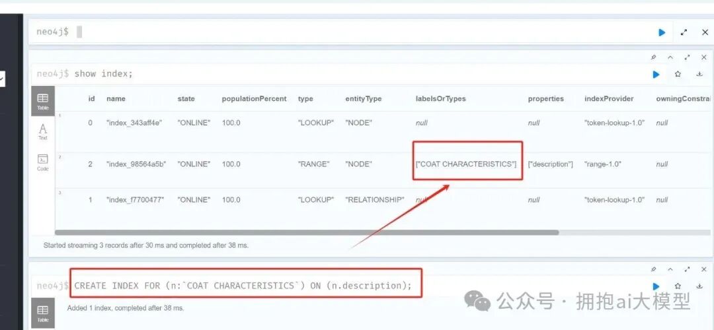Click the name column header
This screenshot has height=330, width=714.
[116, 98]
